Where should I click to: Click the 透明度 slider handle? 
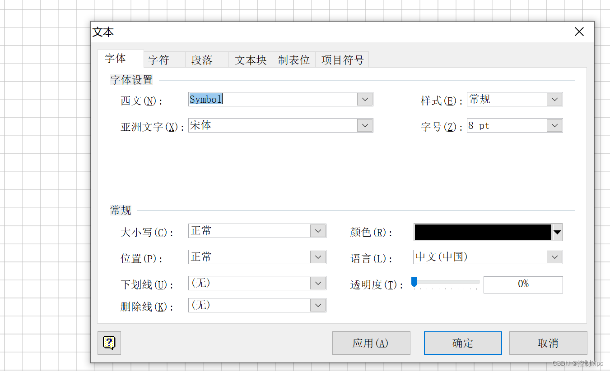point(414,282)
